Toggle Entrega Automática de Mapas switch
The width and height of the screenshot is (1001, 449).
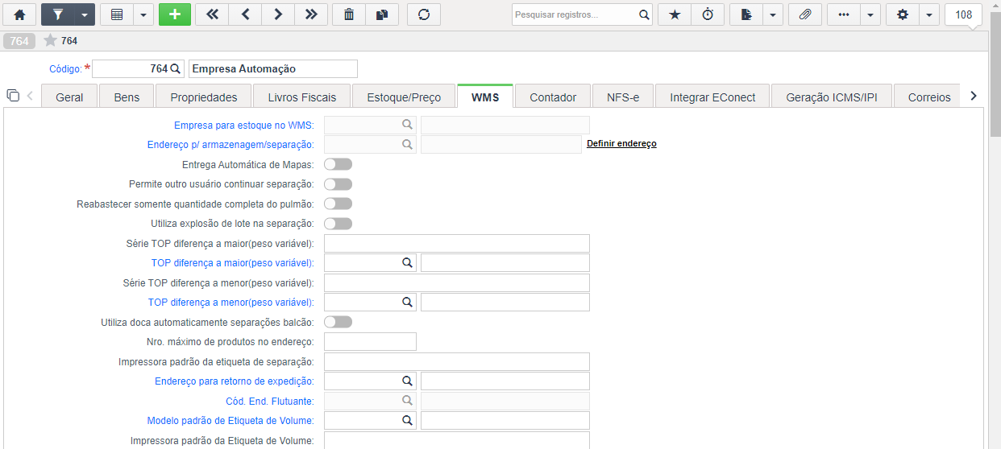tap(338, 164)
